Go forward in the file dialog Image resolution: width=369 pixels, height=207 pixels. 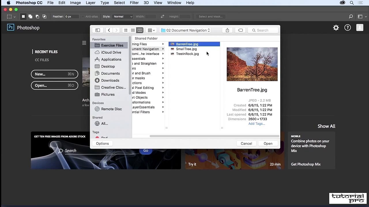[116, 30]
